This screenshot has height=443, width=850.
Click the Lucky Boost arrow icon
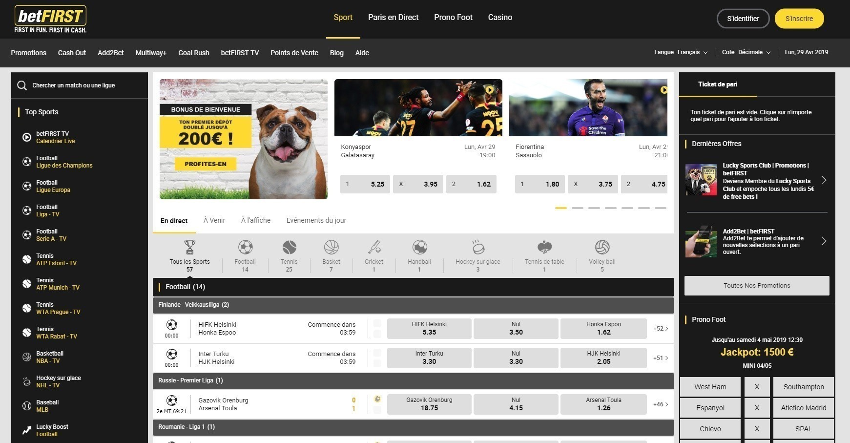pos(27,430)
